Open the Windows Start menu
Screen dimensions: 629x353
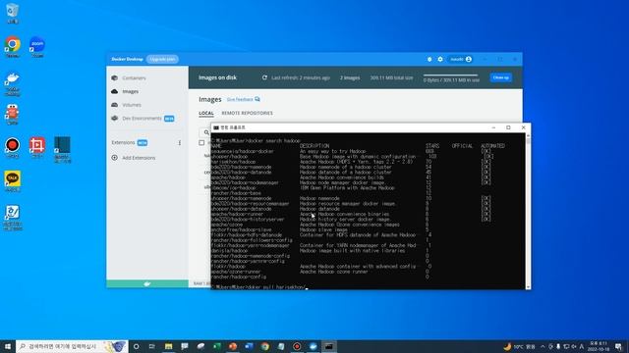8,346
